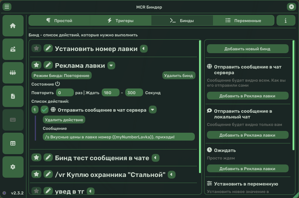
Task: Click the version label v2.3.2
Action: (x=17, y=193)
